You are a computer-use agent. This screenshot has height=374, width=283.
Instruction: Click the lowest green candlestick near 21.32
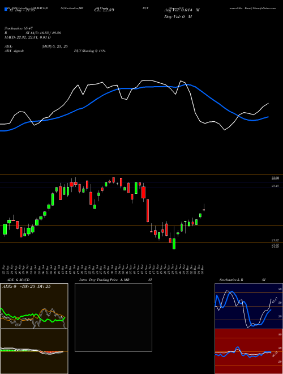coord(174,243)
